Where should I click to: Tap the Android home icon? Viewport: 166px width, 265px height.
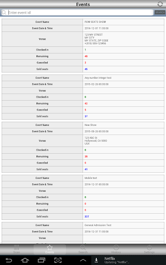(25, 260)
